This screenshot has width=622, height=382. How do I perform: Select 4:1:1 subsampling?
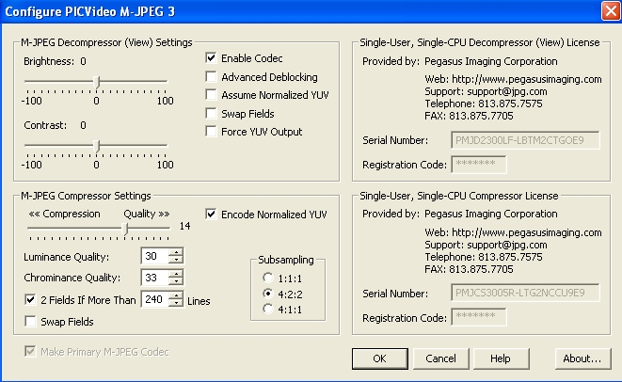pyautogui.click(x=268, y=309)
